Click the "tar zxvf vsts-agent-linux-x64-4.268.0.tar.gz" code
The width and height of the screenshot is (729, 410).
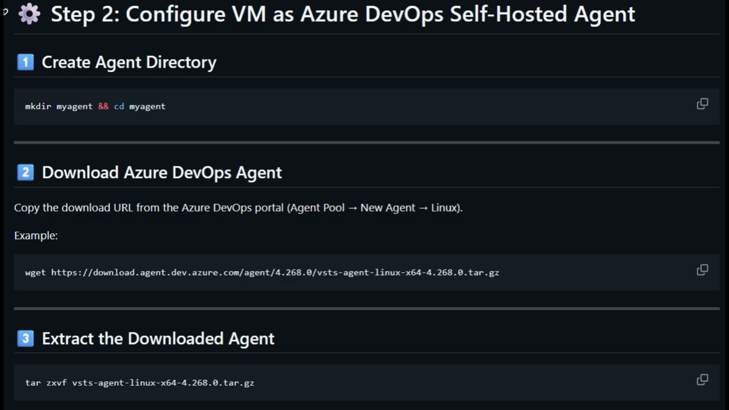point(140,383)
